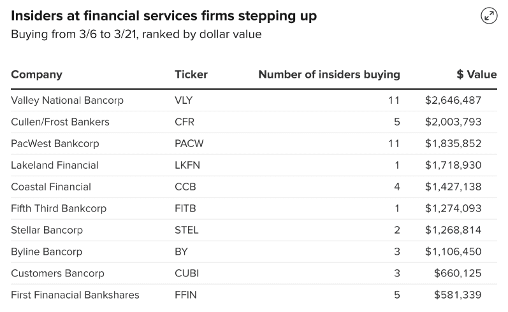The image size is (508, 312).
Task: Select the Valley National Bancorp row
Action: 67,101
